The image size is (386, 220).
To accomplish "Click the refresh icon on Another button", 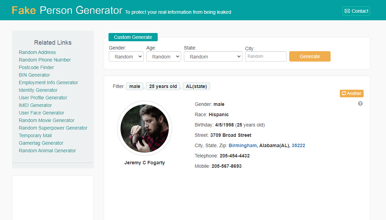I will pyautogui.click(x=344, y=93).
